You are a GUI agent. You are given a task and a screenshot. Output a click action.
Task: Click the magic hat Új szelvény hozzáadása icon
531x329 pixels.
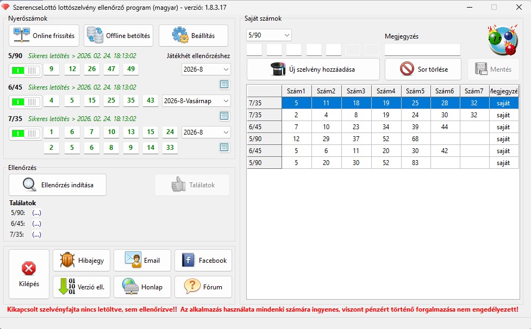point(278,69)
